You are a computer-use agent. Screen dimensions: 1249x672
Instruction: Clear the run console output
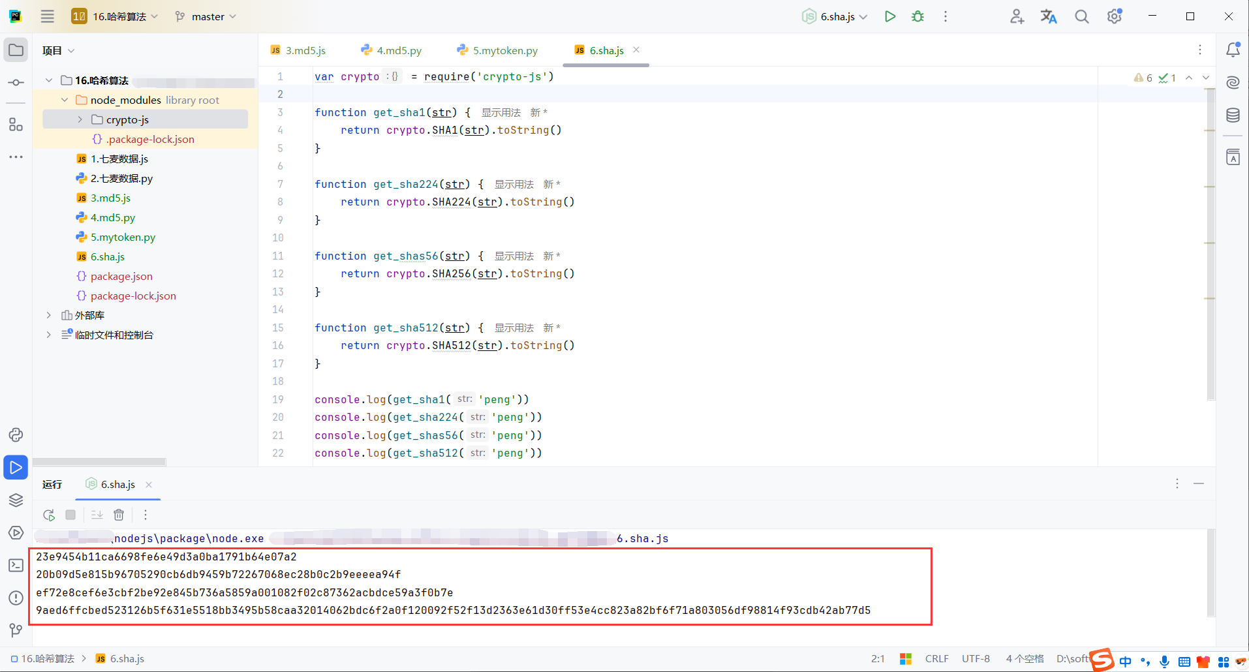(119, 515)
